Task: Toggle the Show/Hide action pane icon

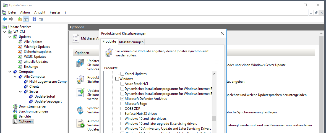Action: 41,19
